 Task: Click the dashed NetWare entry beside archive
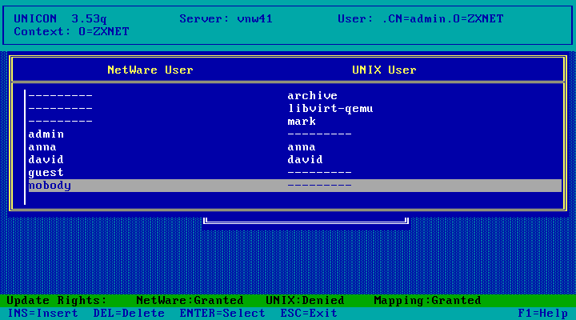(60, 95)
